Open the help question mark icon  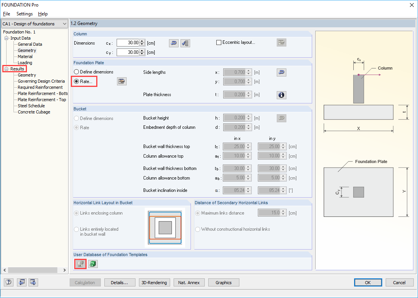pos(8,282)
